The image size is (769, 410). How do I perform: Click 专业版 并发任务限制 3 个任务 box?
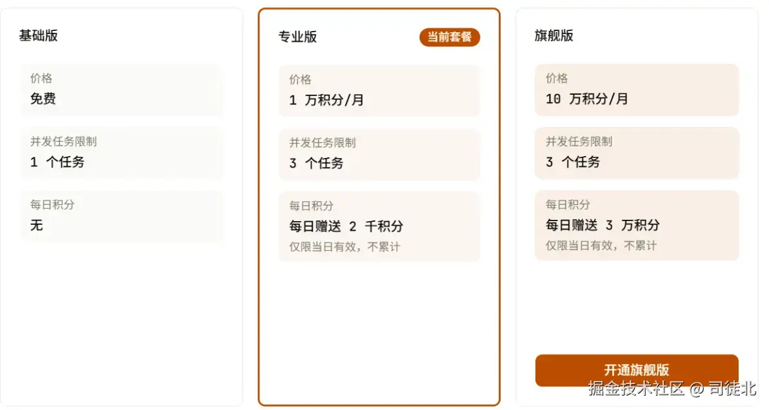pos(379,154)
